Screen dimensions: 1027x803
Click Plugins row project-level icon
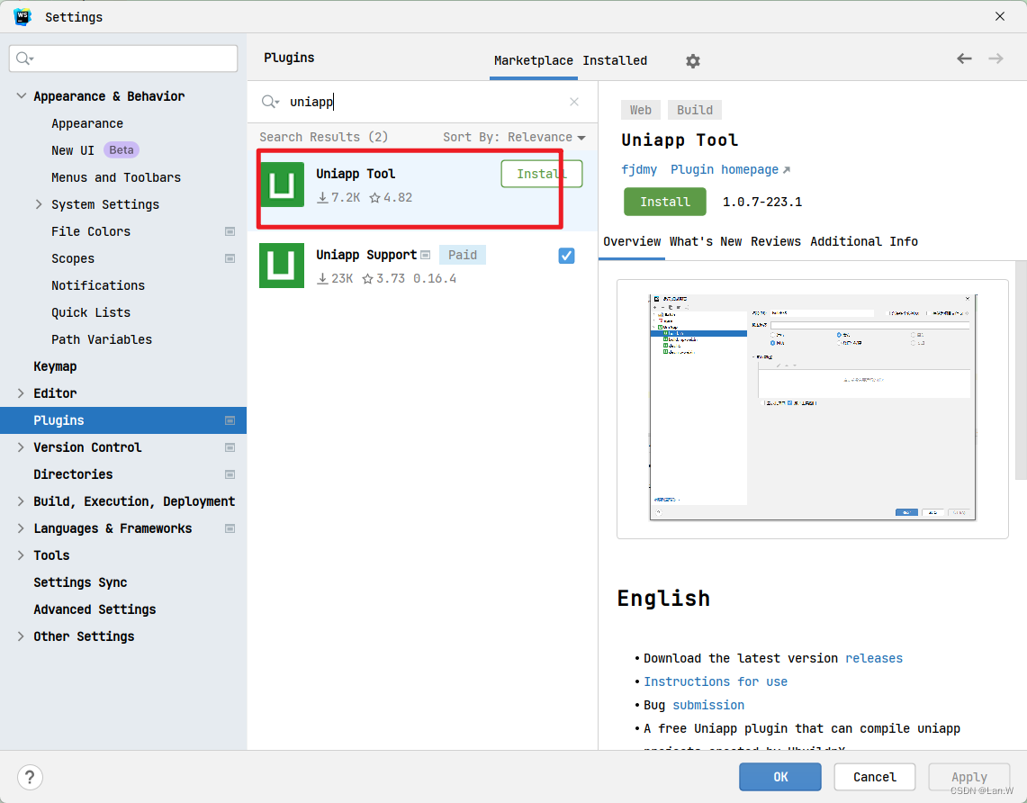click(230, 420)
